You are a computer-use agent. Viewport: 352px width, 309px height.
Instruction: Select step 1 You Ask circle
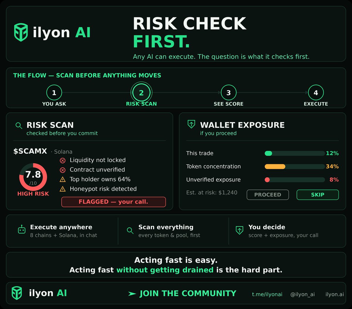(54, 93)
